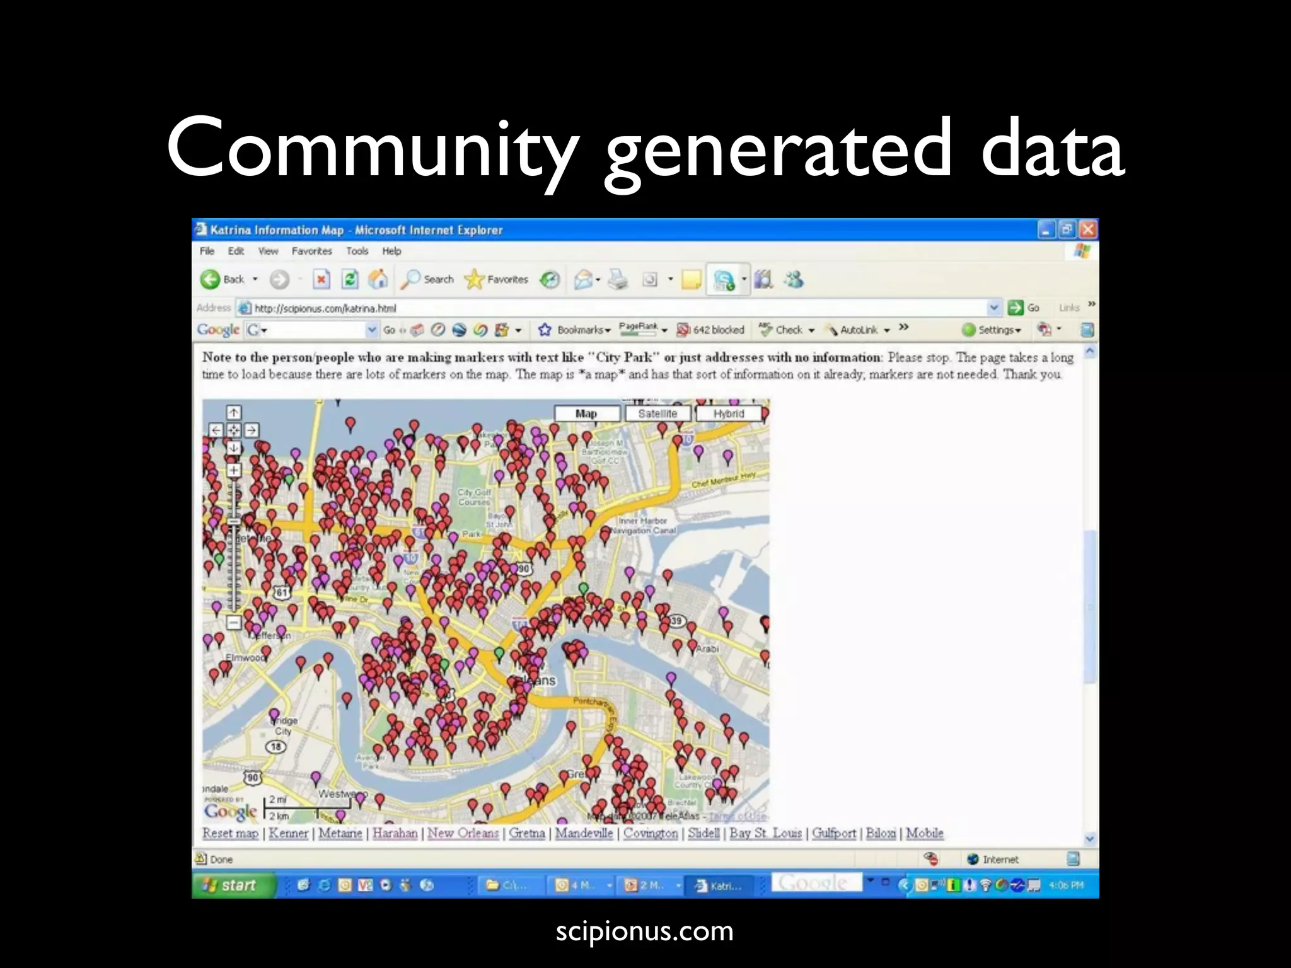The height and width of the screenshot is (968, 1291).
Task: Open the Favorites menu
Action: (311, 251)
